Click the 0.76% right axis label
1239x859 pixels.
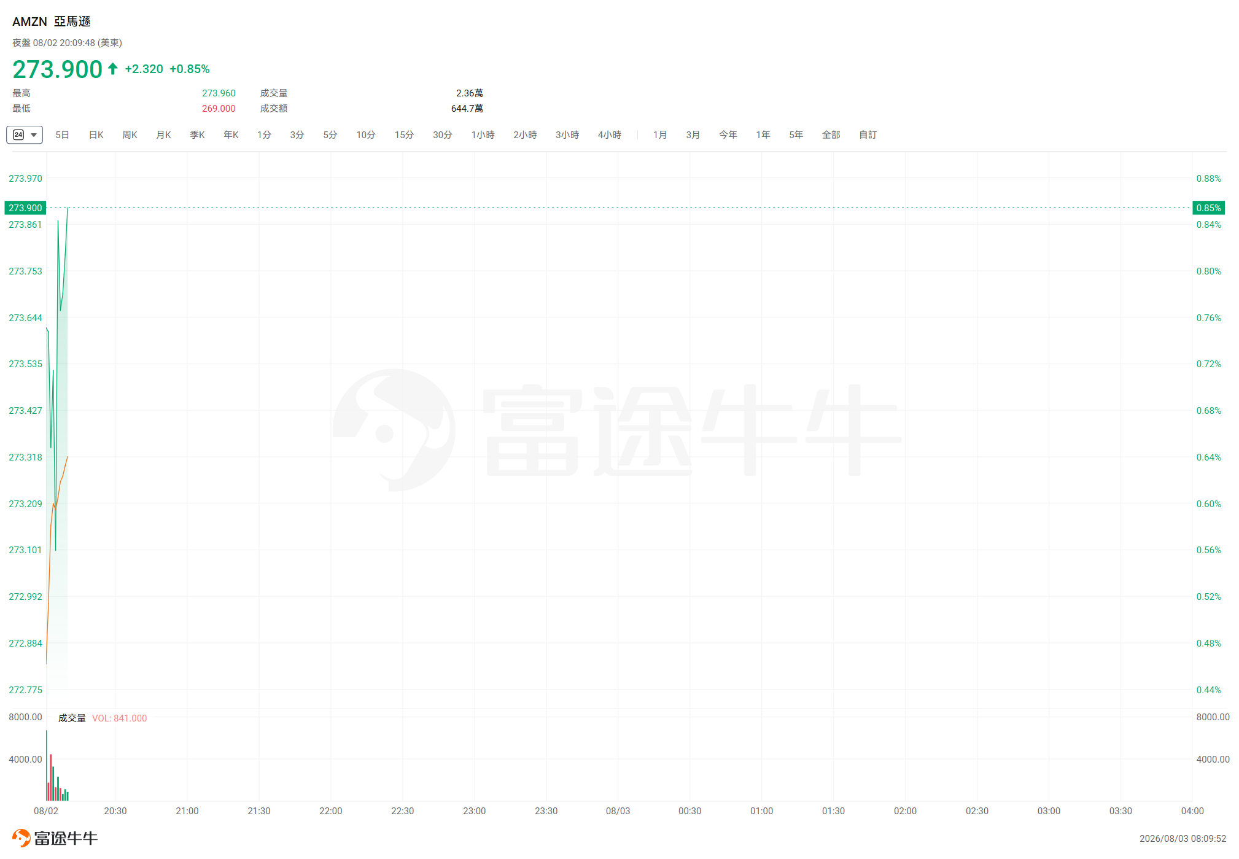tap(1208, 318)
